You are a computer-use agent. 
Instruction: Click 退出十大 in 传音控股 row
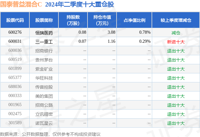pyautogui.click(x=176, y=87)
